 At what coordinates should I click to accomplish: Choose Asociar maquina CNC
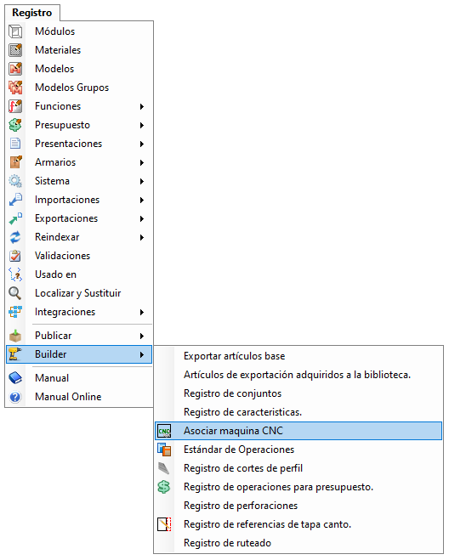tap(298, 431)
